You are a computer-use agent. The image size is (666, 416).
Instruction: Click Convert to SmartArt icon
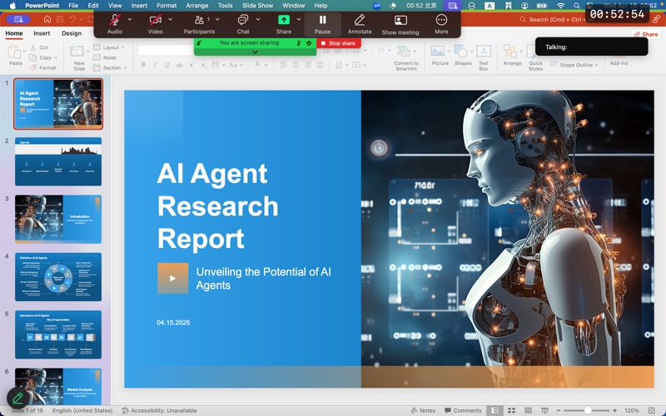tap(406, 52)
